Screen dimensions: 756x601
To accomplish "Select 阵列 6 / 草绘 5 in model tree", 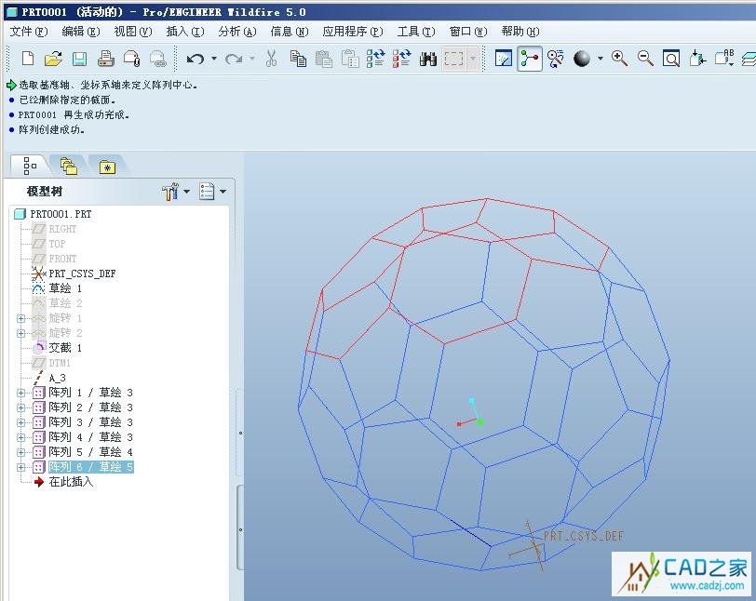I will (x=90, y=467).
